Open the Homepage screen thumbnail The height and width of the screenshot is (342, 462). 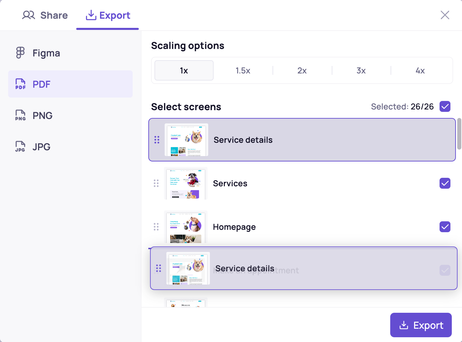pos(186,227)
